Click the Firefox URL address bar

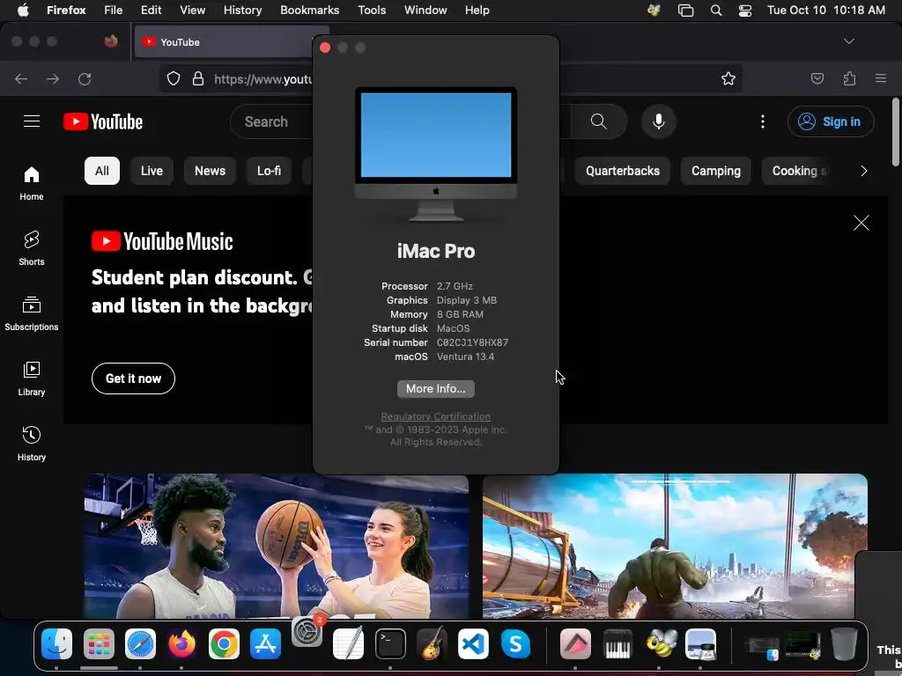pos(262,78)
